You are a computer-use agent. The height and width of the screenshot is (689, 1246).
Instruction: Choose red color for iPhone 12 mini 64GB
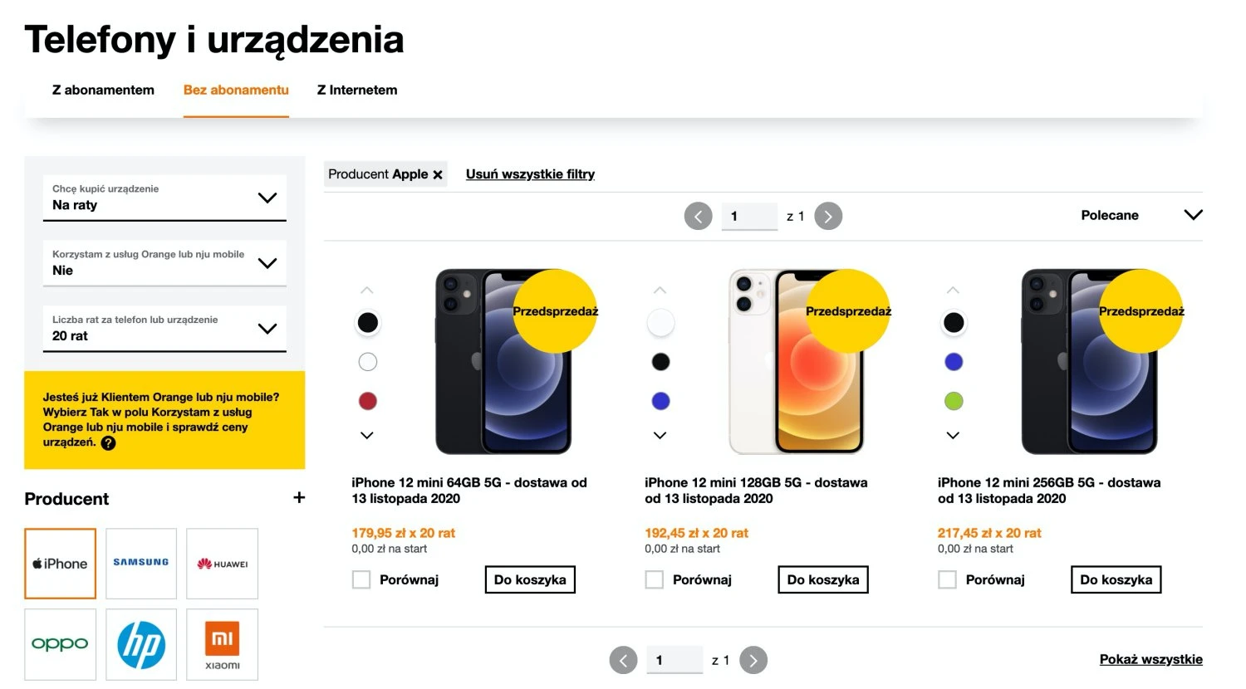pyautogui.click(x=367, y=401)
